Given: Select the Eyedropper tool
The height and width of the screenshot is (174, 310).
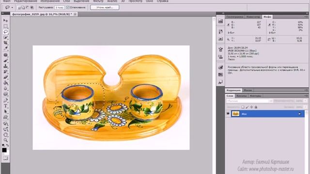Looking at the screenshot, I should click(x=5, y=48).
